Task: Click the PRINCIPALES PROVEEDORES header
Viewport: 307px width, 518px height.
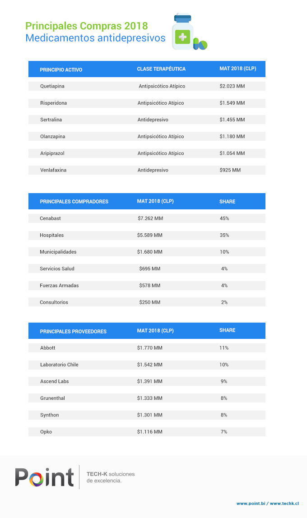Action: 73,331
